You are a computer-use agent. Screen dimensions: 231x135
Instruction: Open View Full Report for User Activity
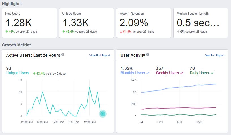pos(214,56)
